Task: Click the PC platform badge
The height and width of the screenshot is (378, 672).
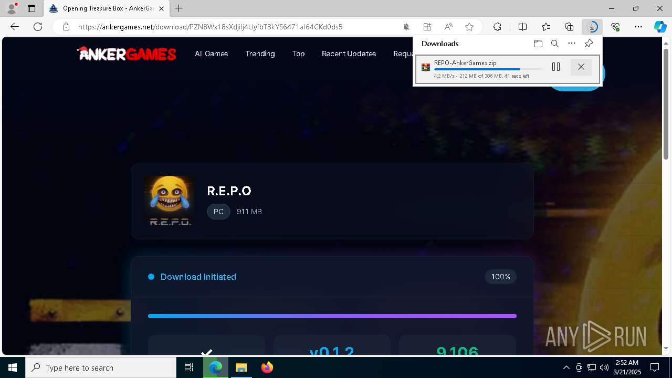Action: pyautogui.click(x=218, y=212)
